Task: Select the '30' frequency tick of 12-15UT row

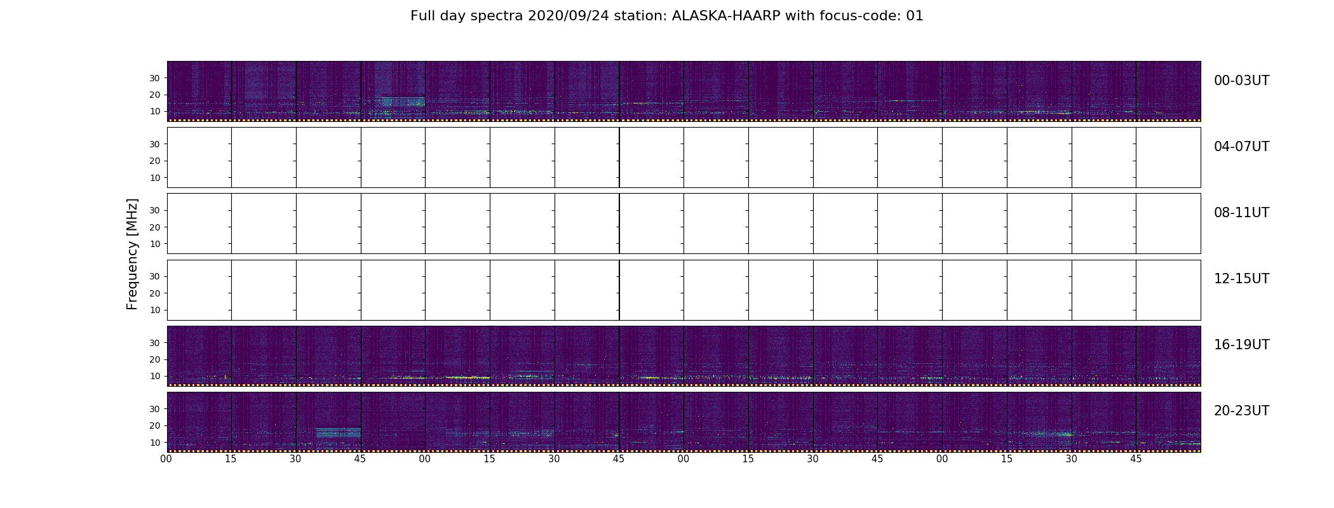Action: [x=154, y=276]
